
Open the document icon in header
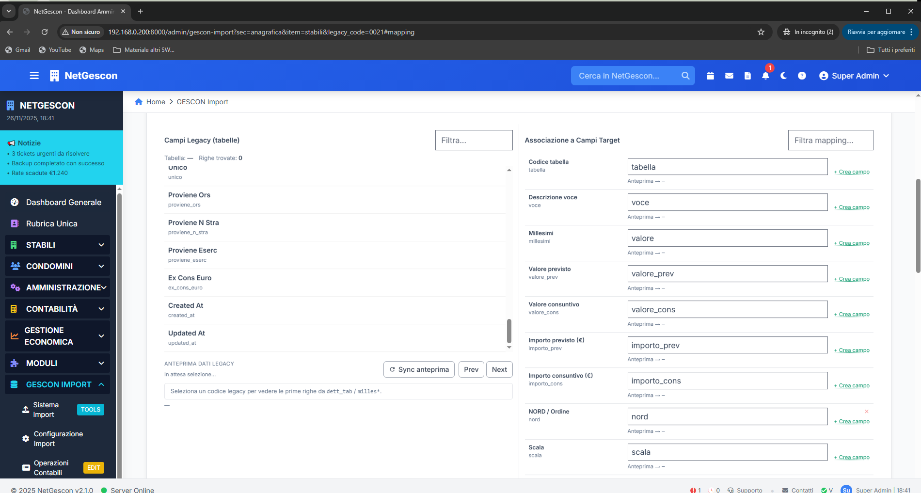click(747, 76)
